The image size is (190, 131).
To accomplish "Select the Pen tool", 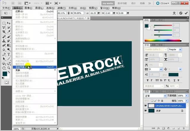I will pyautogui.click(x=4, y=54).
